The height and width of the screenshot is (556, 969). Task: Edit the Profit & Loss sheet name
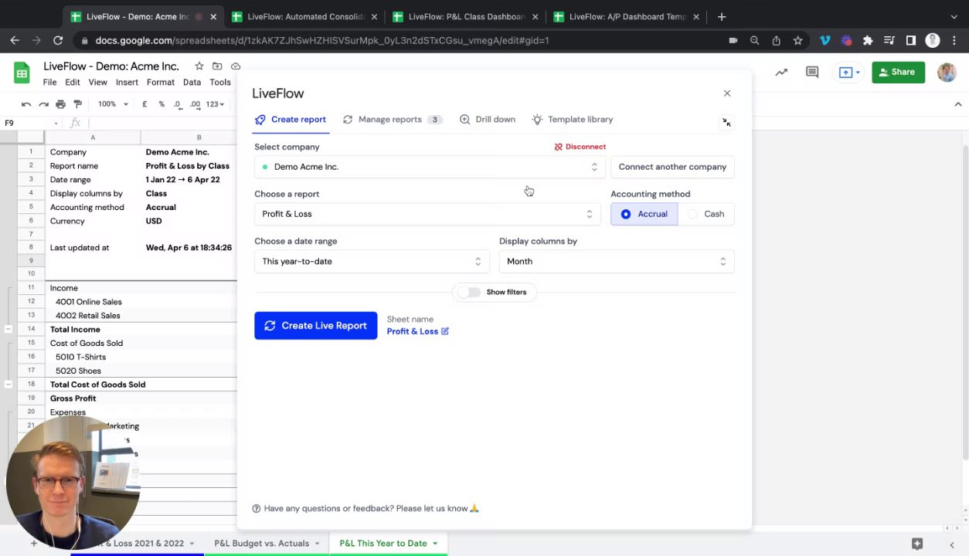point(444,331)
